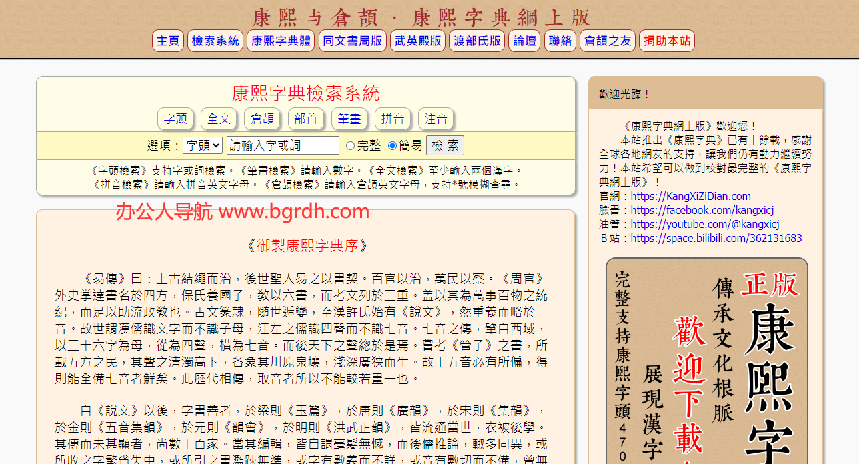Image resolution: width=859 pixels, height=464 pixels.
Task: Click the search input field
Action: click(x=283, y=145)
